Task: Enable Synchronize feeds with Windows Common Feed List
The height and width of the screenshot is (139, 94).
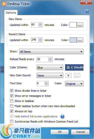Action: pyautogui.click(x=12, y=122)
